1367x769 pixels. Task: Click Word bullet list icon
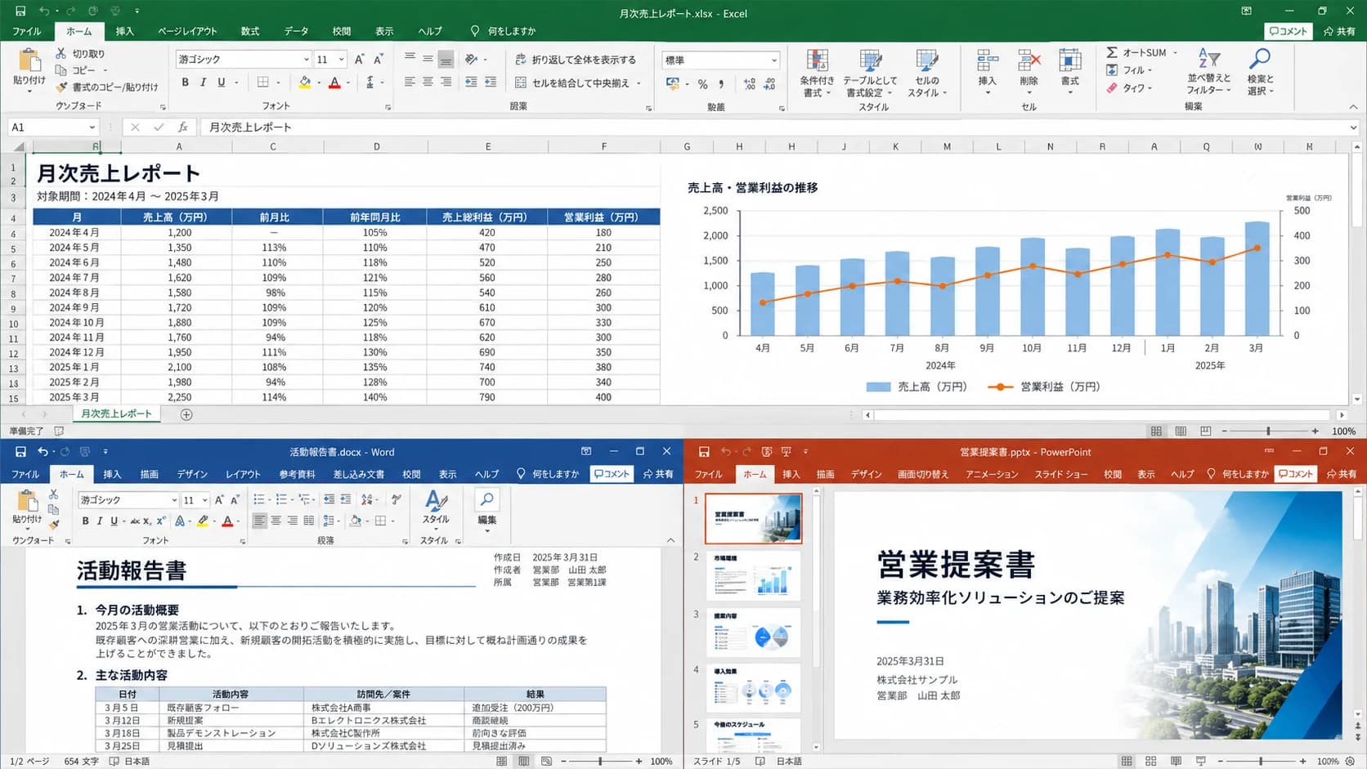click(259, 499)
